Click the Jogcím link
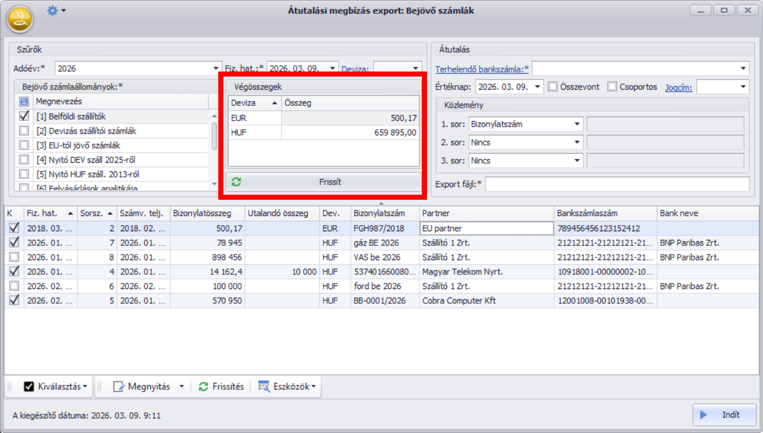This screenshot has height=433, width=763. (x=678, y=87)
